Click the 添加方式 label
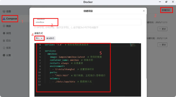This screenshot has width=176, height=97. [x=39, y=33]
